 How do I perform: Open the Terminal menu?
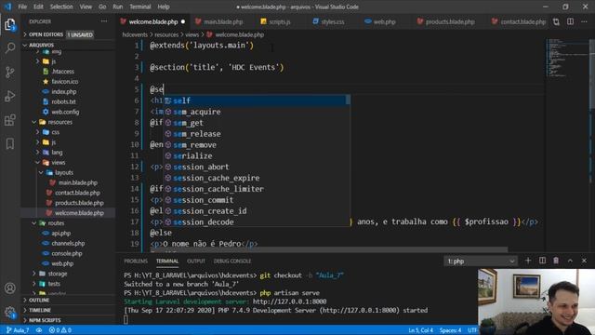click(x=140, y=7)
